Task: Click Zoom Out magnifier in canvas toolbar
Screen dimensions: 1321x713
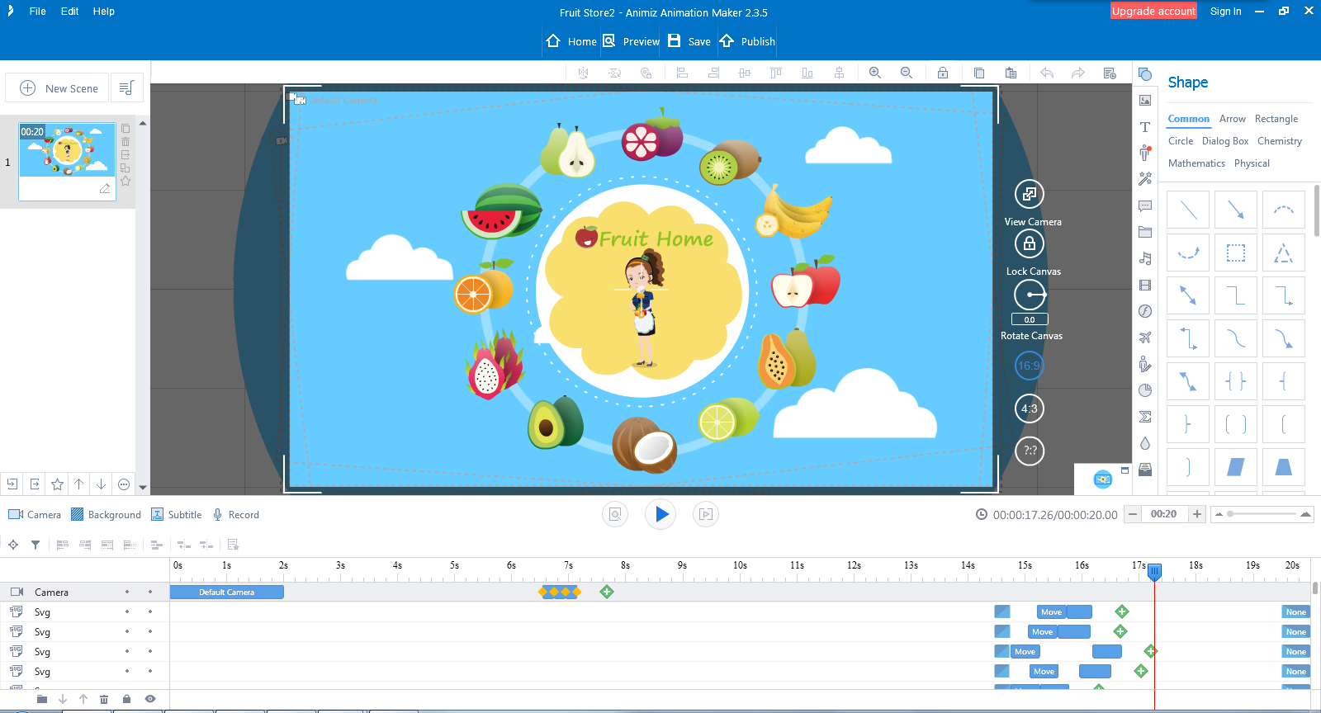Action: [907, 73]
